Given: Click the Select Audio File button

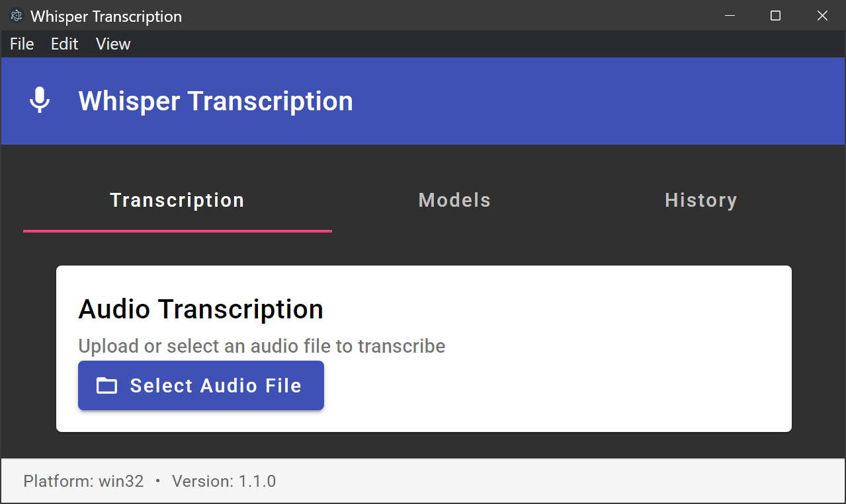Looking at the screenshot, I should [201, 386].
